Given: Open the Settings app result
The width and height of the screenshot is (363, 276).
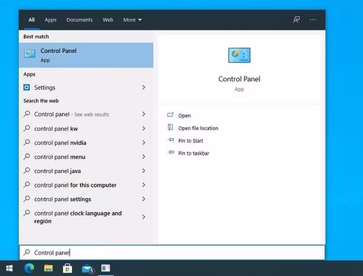Looking at the screenshot, I should point(86,87).
